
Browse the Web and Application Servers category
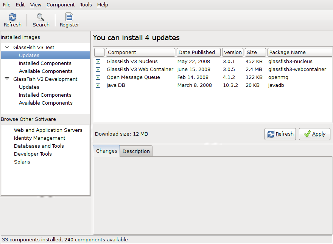coord(48,130)
